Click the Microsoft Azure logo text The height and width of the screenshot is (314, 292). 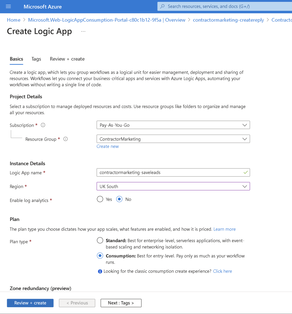point(43,7)
